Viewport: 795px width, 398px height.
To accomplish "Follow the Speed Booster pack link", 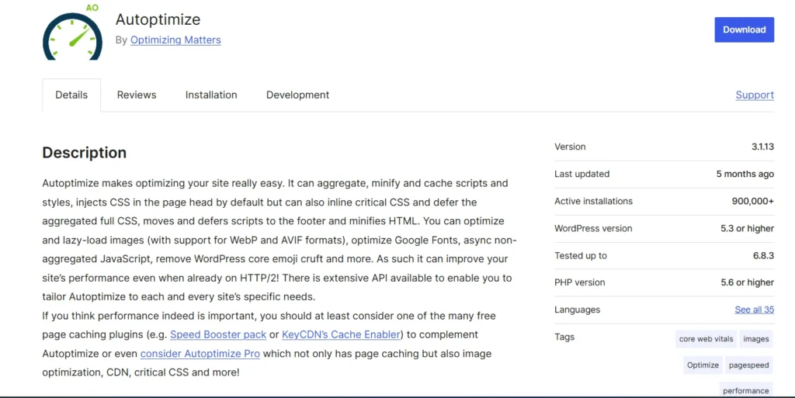I will (x=218, y=334).
